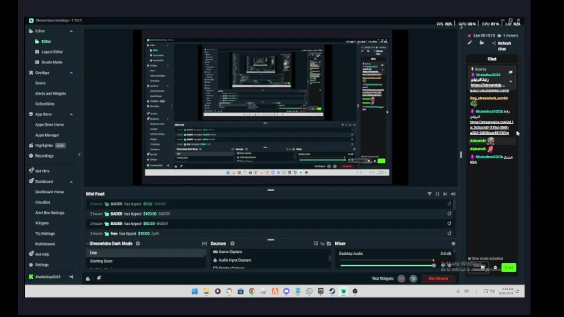Click End Stream button
This screenshot has height=317, width=564.
click(x=438, y=278)
